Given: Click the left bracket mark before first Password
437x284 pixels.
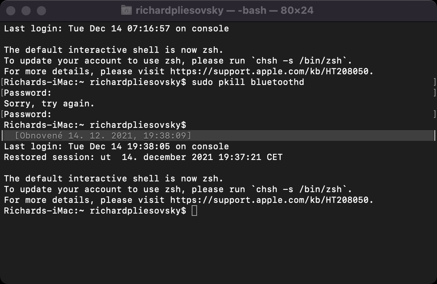Looking at the screenshot, I should (2, 93).
